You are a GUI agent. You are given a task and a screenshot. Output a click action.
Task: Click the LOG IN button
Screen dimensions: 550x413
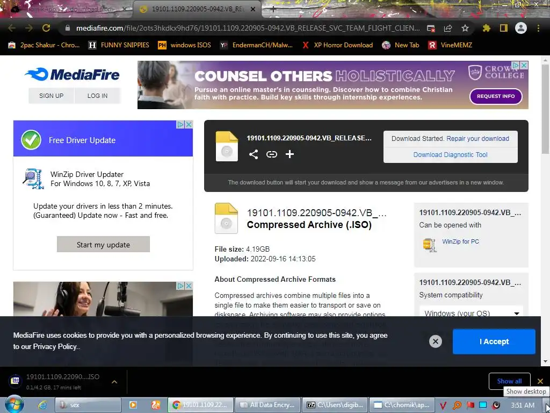coord(98,96)
